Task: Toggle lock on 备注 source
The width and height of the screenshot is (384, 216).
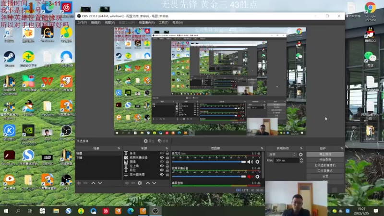Action: [x=167, y=153]
